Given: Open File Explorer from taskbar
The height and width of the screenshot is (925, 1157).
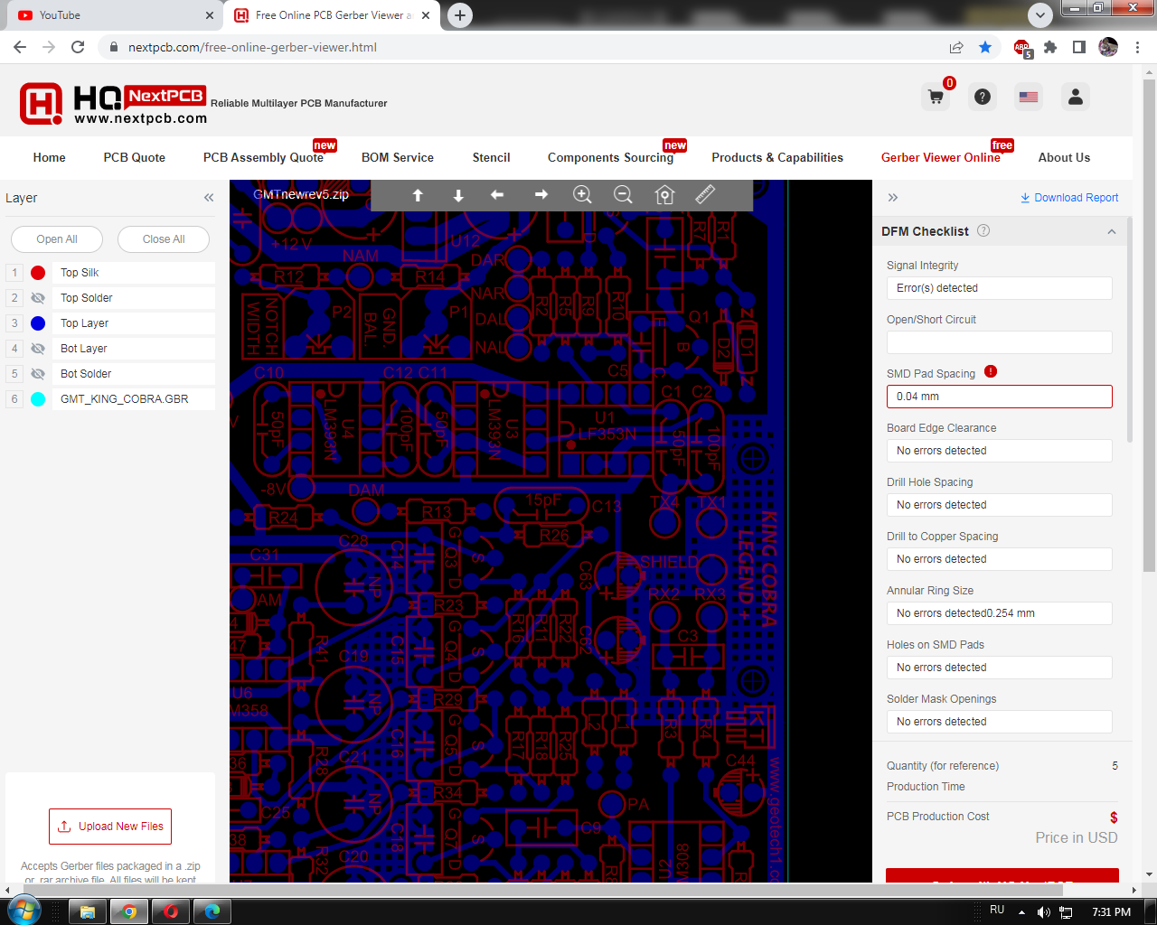Looking at the screenshot, I should pyautogui.click(x=88, y=911).
